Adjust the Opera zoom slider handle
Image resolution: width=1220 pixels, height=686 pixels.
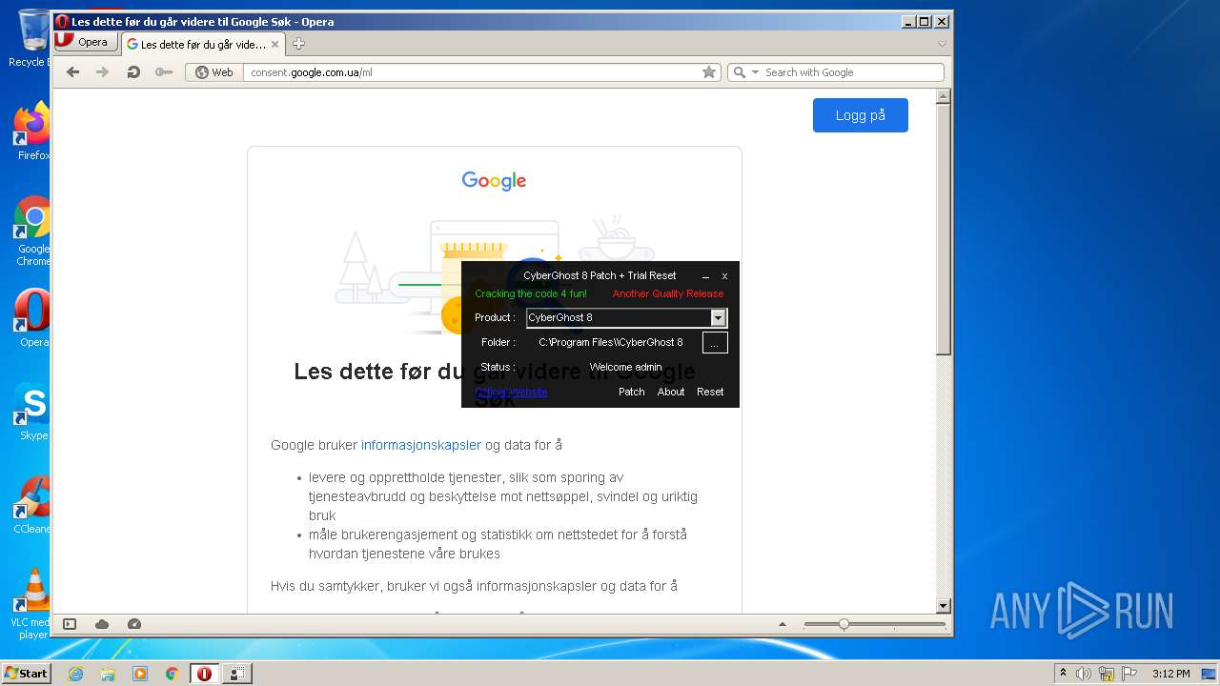pyautogui.click(x=844, y=624)
